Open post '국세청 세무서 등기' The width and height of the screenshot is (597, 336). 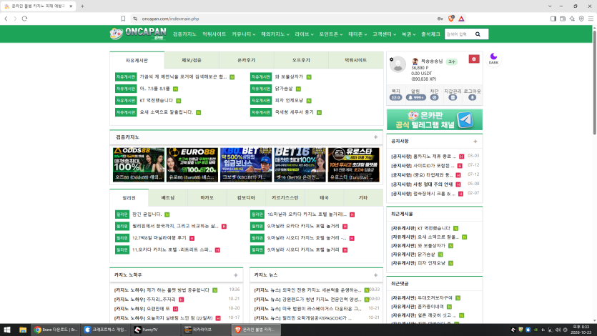(x=294, y=112)
